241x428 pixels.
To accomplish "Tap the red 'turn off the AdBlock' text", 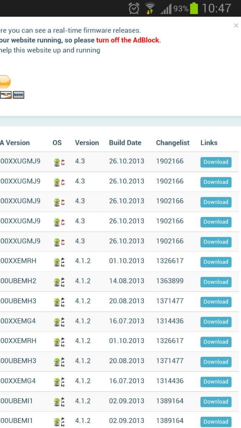I will (x=128, y=40).
